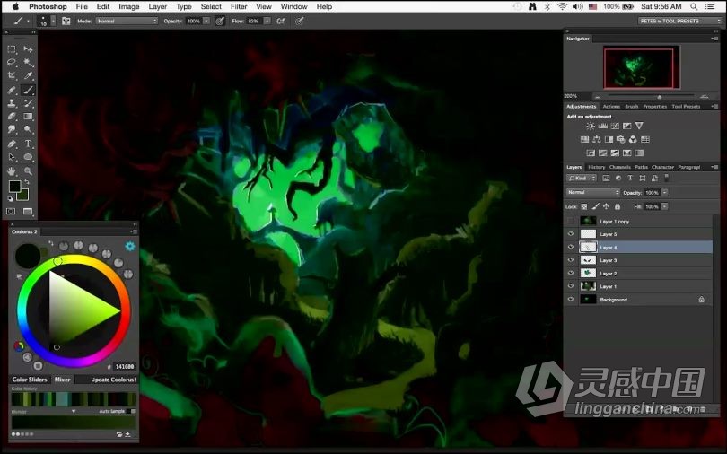Open the Brush Preset picker arrow
The width and height of the screenshot is (727, 454).
(53, 21)
